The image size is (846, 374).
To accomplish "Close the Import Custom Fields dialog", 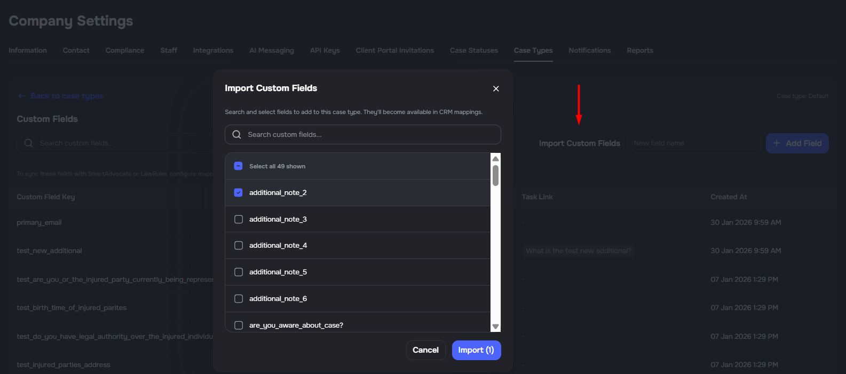I will click(496, 89).
